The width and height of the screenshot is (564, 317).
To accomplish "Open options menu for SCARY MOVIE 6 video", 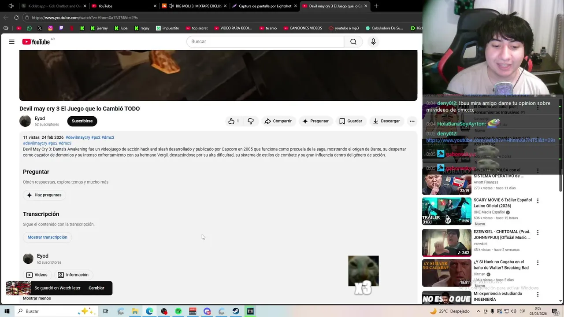I will 538,201.
